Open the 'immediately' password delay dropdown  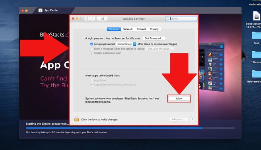pos(126,44)
